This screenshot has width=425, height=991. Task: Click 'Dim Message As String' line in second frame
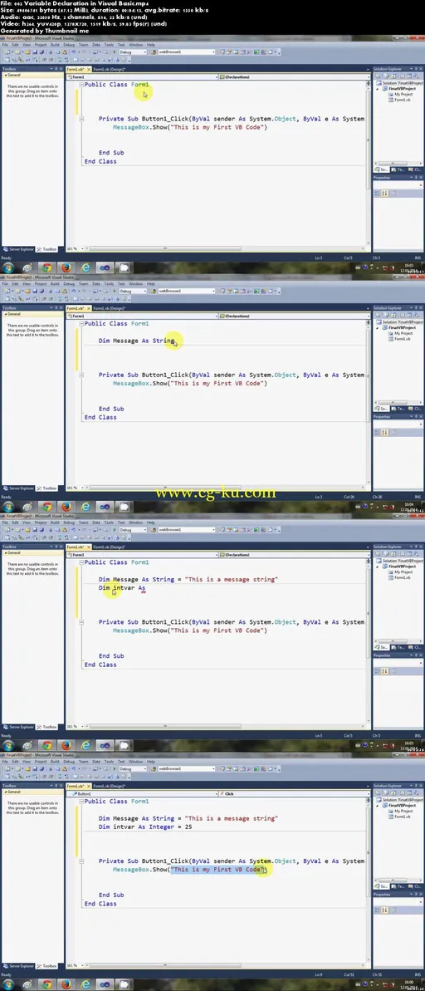[x=136, y=341]
